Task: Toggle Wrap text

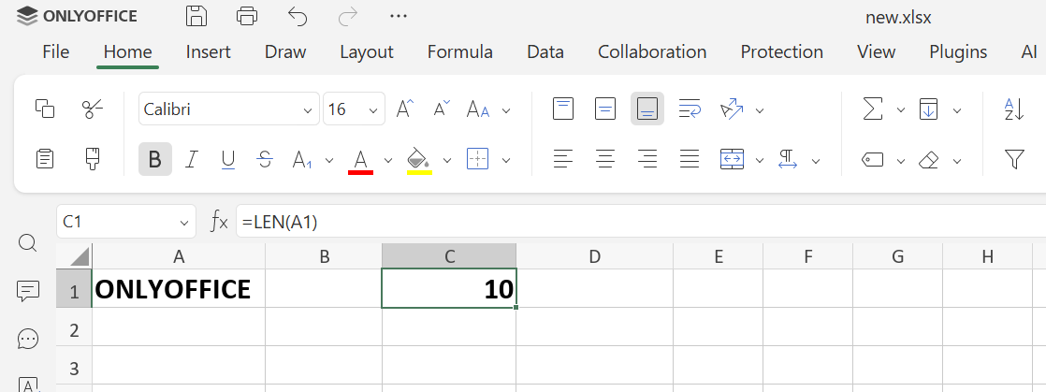Action: point(690,109)
